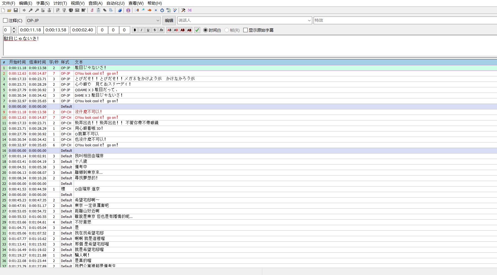Image resolution: width=497 pixels, height=275 pixels.
Task: Toggle underline formatting button
Action: [148, 30]
